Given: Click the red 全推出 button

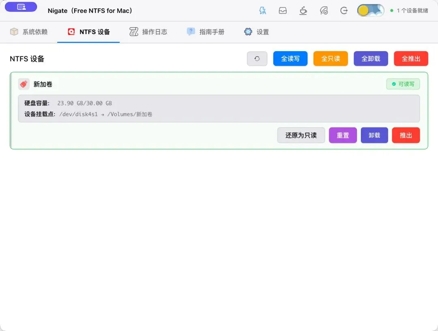Looking at the screenshot, I should [411, 59].
